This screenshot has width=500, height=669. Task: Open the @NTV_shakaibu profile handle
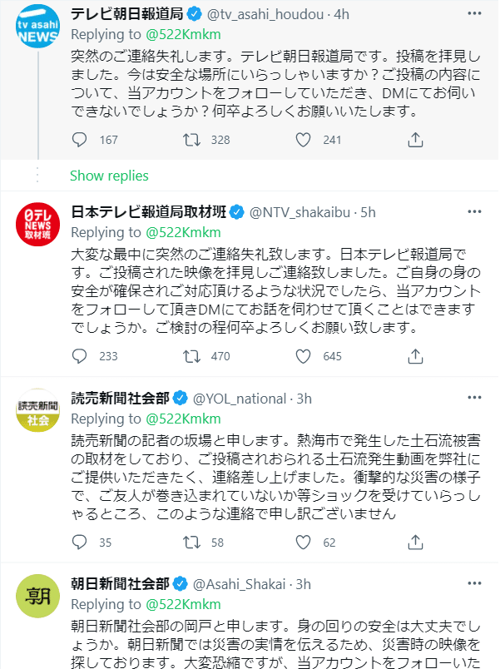(300, 212)
